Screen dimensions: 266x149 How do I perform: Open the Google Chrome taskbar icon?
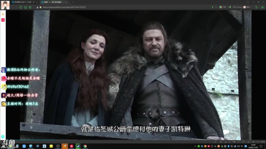pyautogui.click(x=85, y=146)
